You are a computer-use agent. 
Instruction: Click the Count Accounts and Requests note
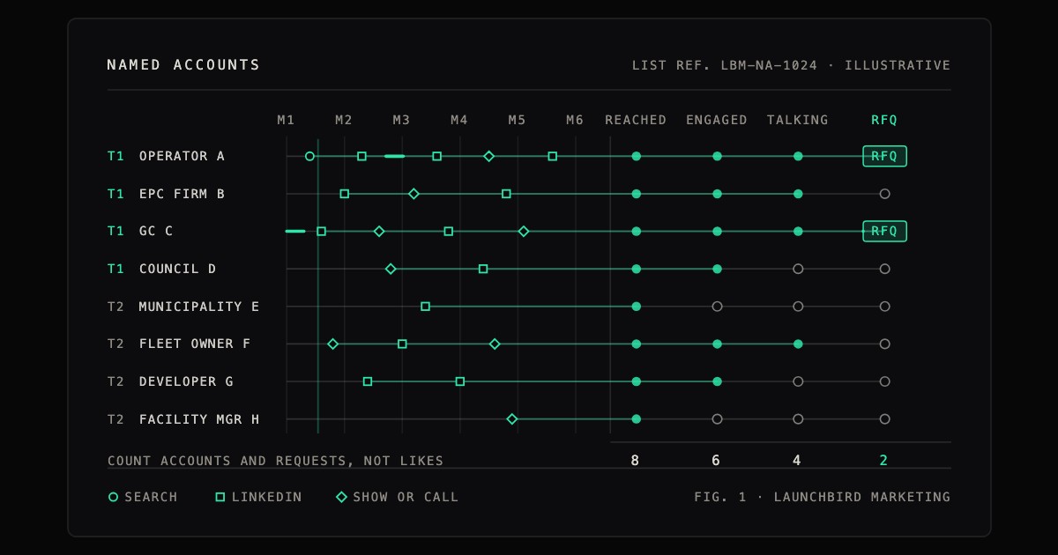click(276, 461)
